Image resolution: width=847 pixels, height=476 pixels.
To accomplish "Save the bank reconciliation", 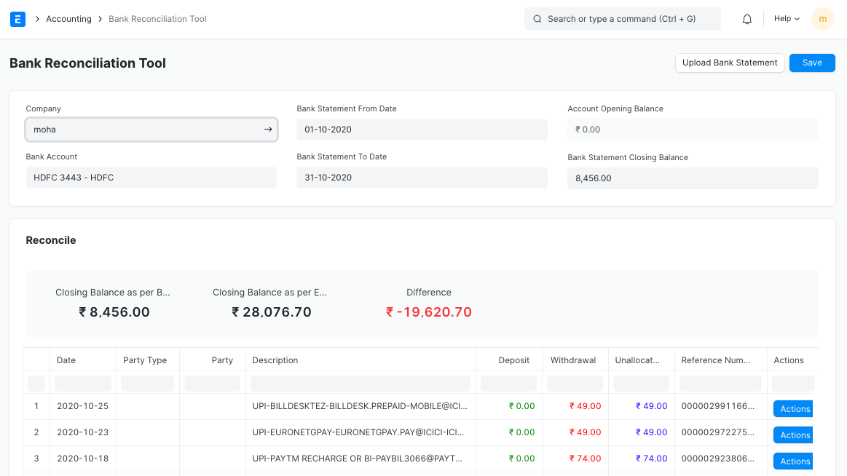I will click(x=812, y=63).
